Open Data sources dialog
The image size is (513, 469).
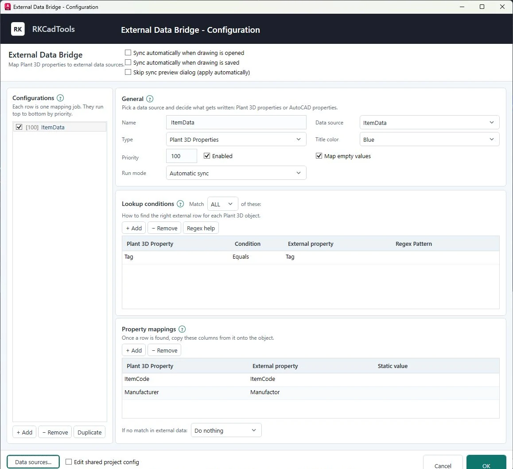click(x=33, y=462)
